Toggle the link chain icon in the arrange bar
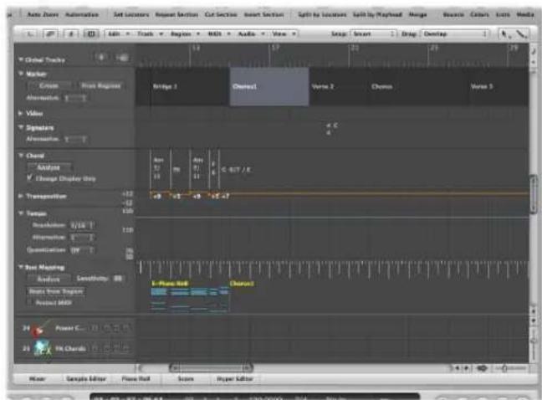Image resolution: width=542 pixels, height=400 pixels. (50, 33)
